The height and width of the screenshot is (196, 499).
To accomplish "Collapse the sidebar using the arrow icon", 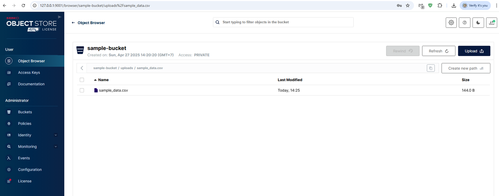I will click(x=60, y=17).
